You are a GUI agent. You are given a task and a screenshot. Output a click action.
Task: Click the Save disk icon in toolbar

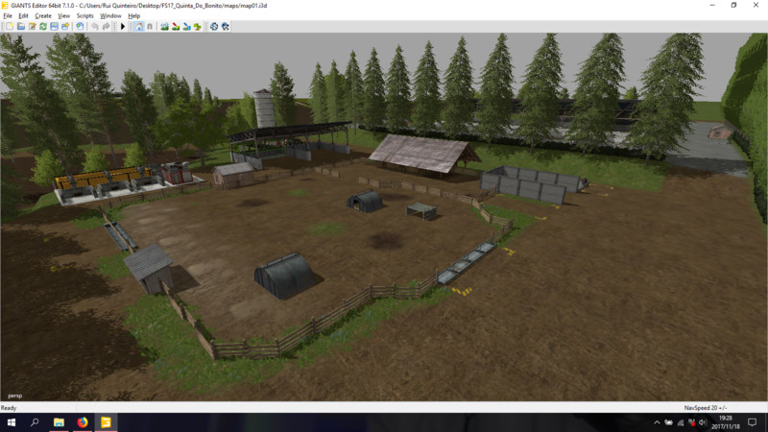point(54,26)
